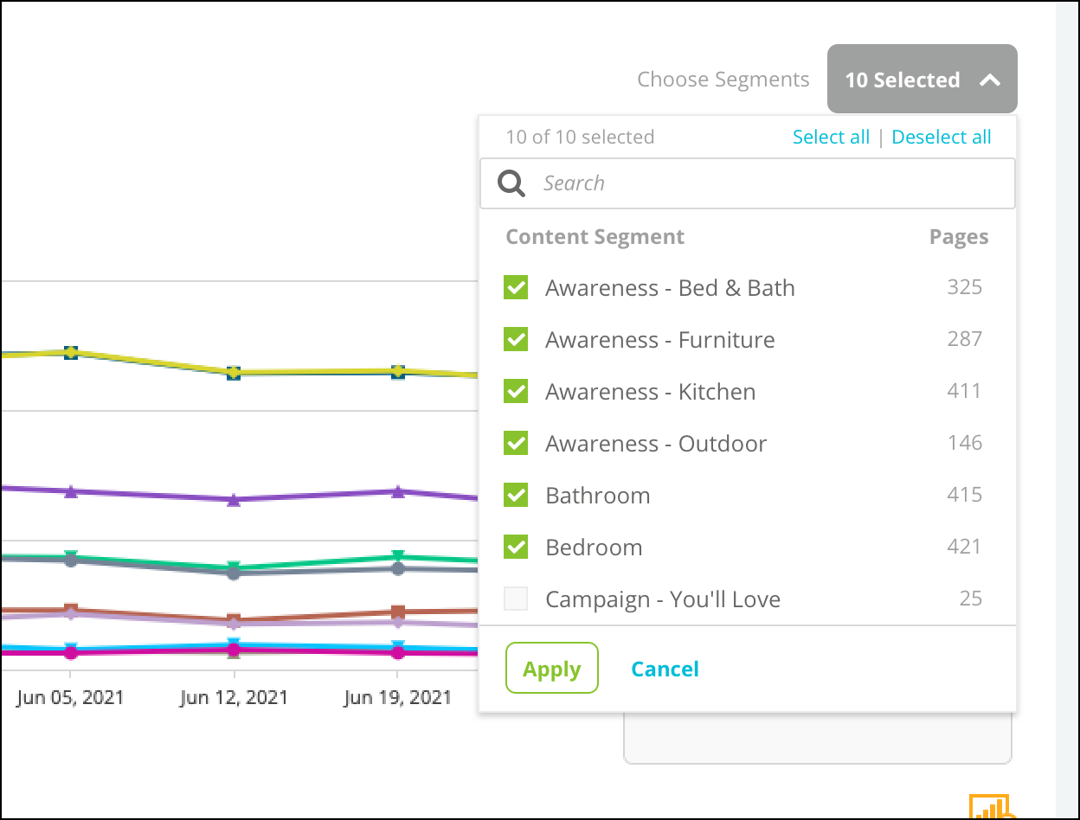Click the search magnifier icon
1080x820 pixels.
[x=511, y=183]
